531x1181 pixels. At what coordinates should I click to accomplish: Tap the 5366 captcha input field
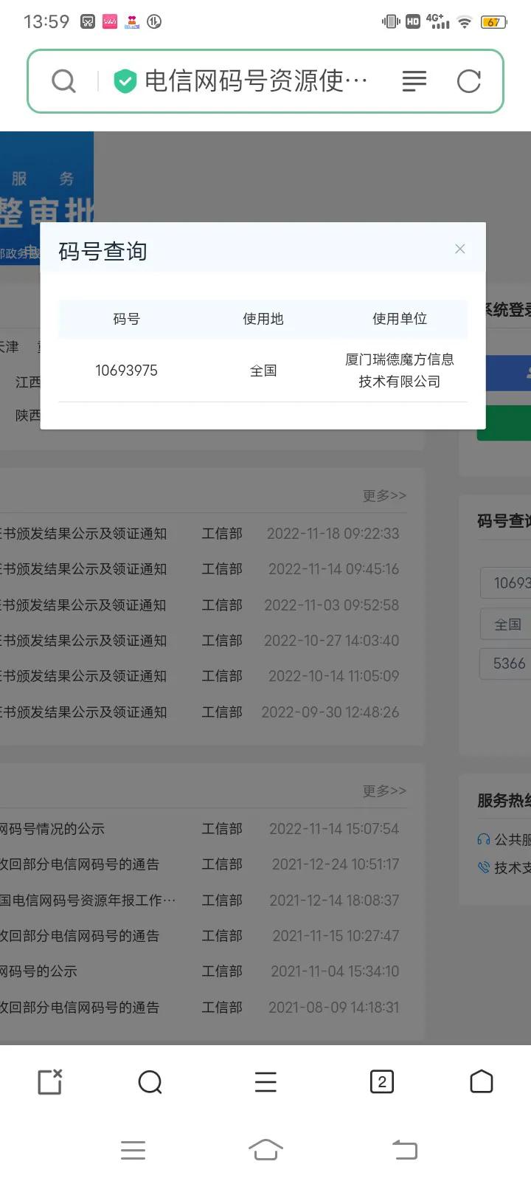[506, 664]
